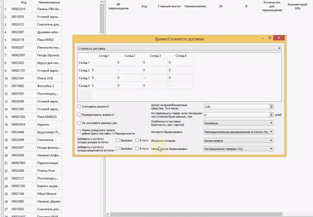Click 'Склад 4' column header in cost table
Screen dimensions: 313x217
click(180, 56)
